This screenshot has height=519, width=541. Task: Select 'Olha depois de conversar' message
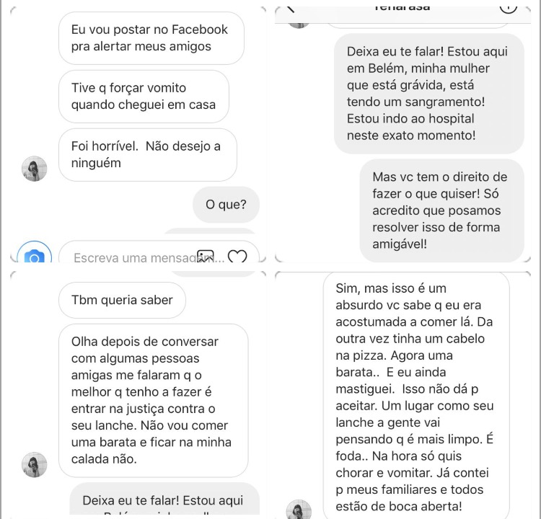pyautogui.click(x=153, y=400)
